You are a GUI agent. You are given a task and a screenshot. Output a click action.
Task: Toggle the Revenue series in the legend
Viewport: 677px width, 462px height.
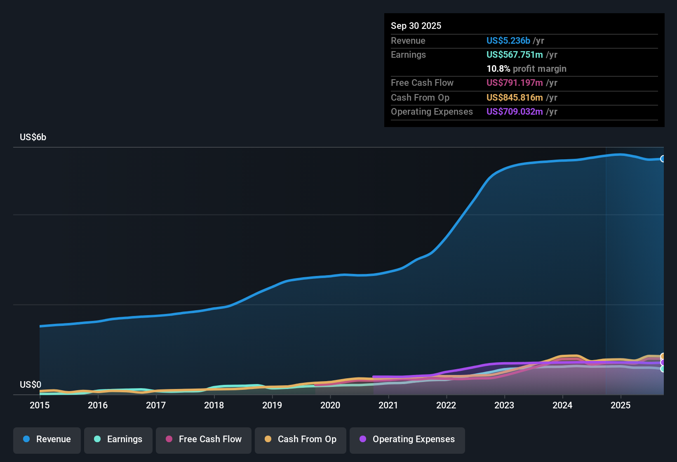click(47, 439)
